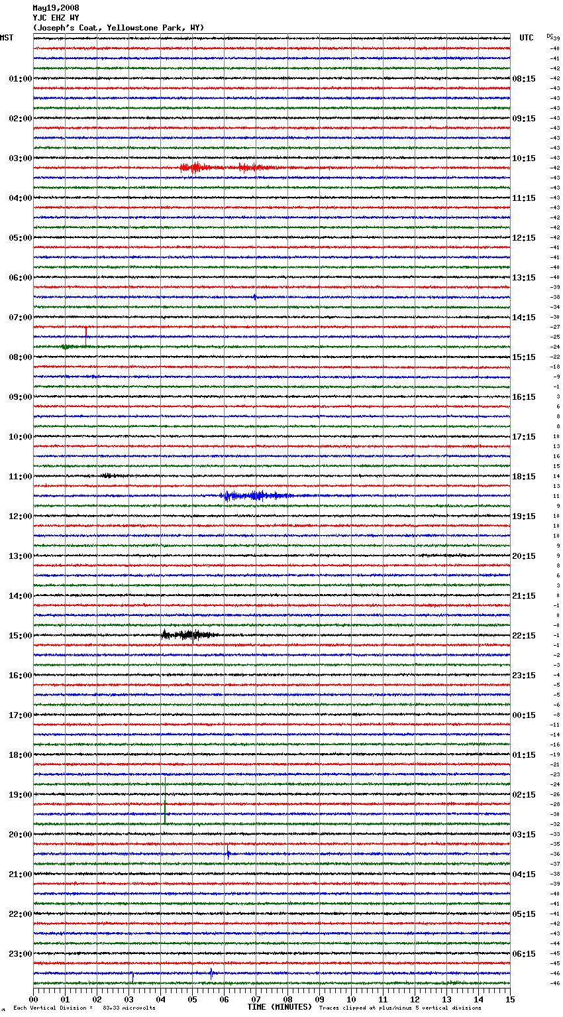Click minute tick 10 on bottom axis

click(351, 999)
